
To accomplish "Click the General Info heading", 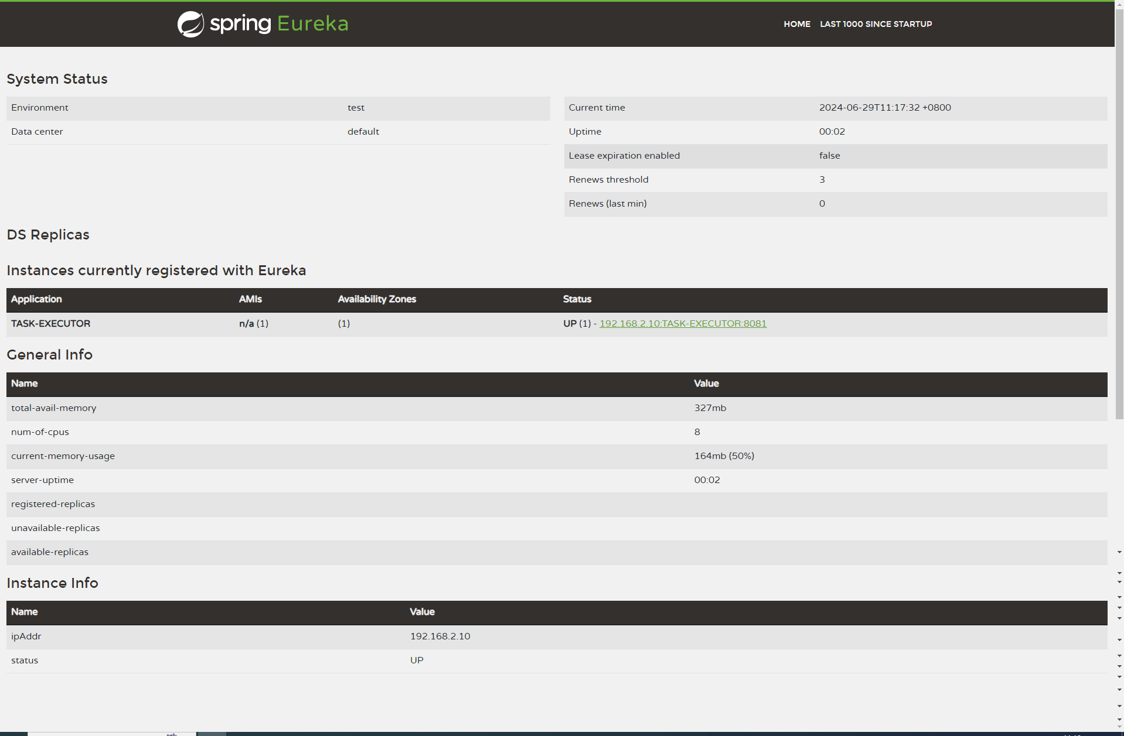I will [x=49, y=355].
